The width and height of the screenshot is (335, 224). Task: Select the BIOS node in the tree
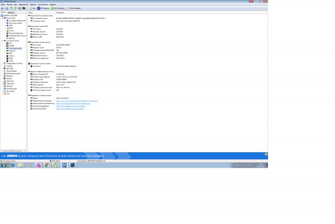11,58
